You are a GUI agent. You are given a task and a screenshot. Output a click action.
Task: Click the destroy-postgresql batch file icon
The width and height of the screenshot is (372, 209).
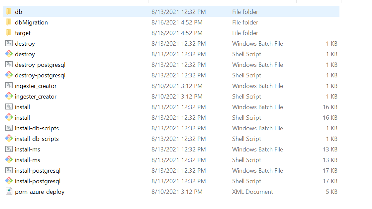point(9,65)
